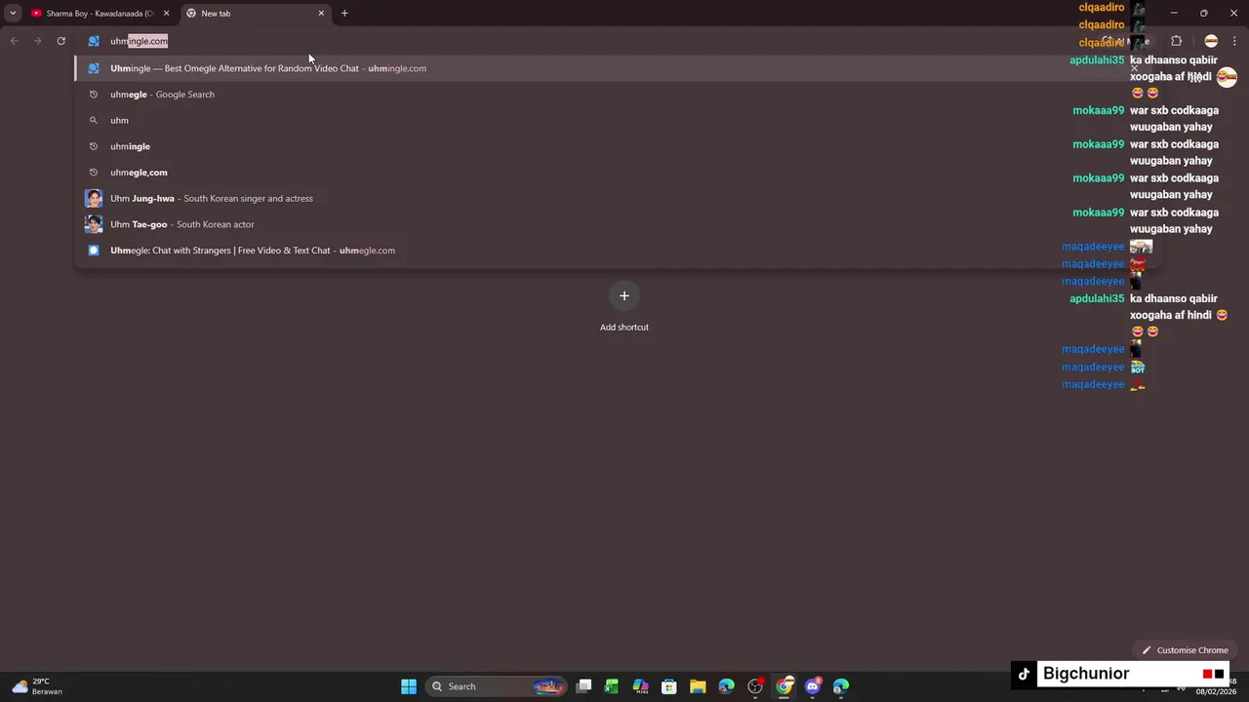This screenshot has width=1249, height=702.
Task: Open a new browser tab with plus button
Action: 344,14
